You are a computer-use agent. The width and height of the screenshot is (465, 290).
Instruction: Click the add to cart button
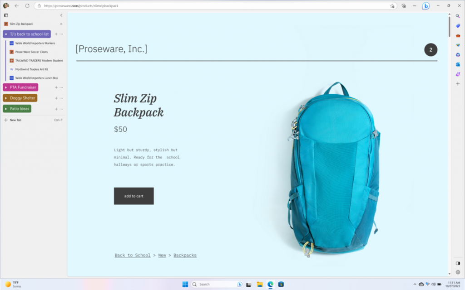pos(134,196)
